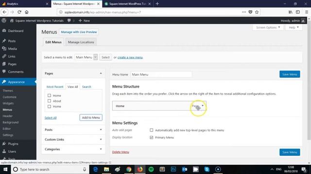This screenshot has height=174, width=311.
Task: Click the Menu Name input field
Action: tap(161, 74)
